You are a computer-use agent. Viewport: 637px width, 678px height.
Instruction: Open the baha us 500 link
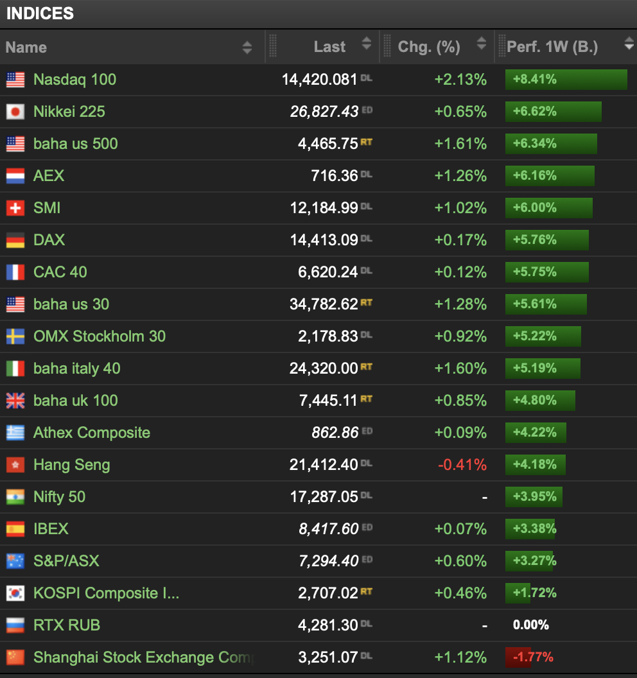tap(76, 144)
